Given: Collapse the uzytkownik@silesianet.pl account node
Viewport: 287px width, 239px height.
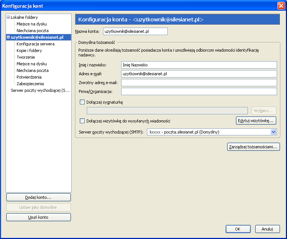Looking at the screenshot, I should point(8,37).
